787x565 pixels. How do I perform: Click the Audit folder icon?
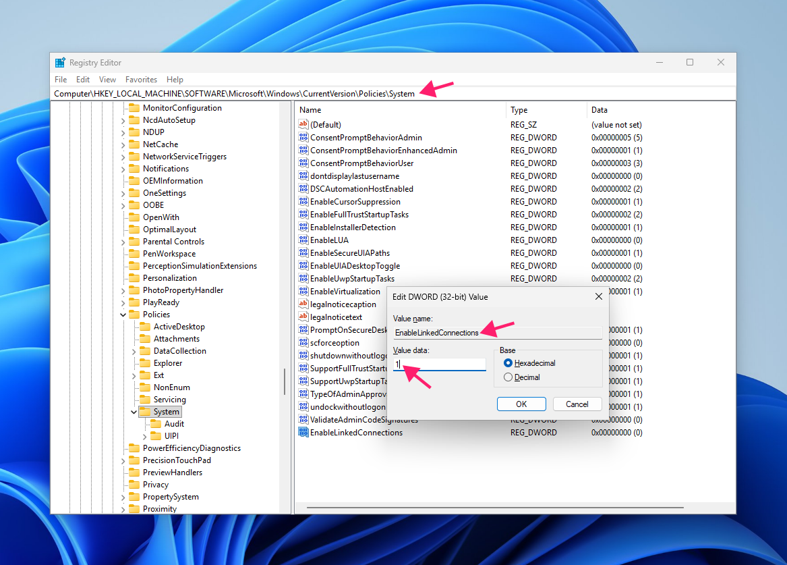156,424
